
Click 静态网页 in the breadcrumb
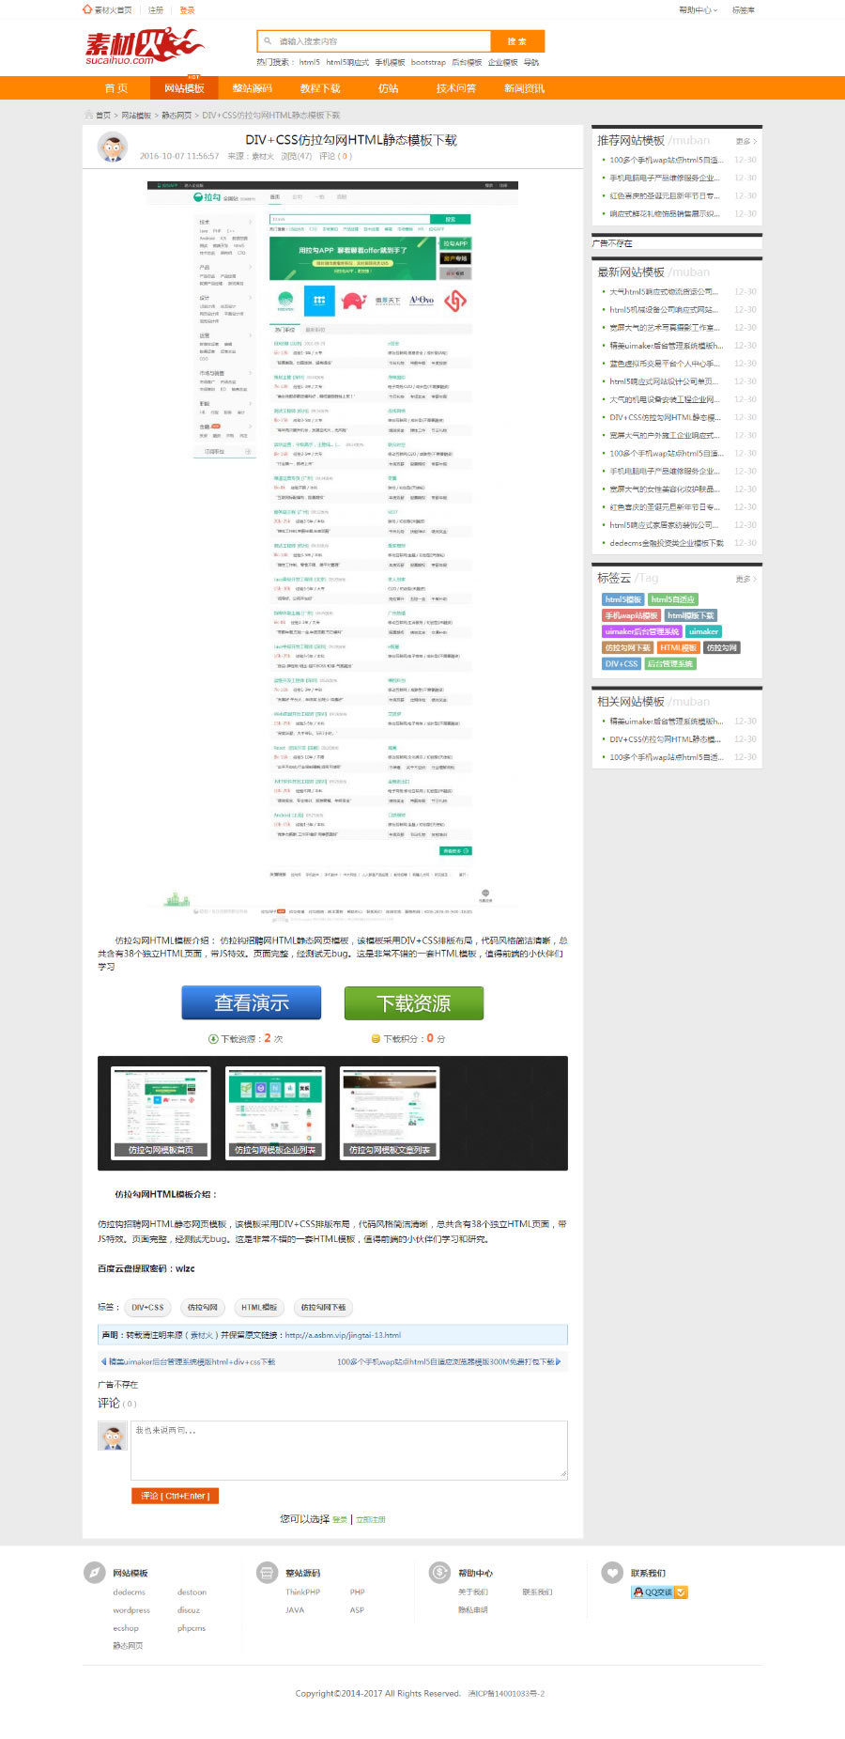pos(177,116)
